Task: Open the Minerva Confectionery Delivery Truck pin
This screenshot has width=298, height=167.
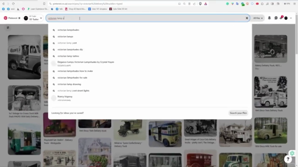Action: point(130,130)
